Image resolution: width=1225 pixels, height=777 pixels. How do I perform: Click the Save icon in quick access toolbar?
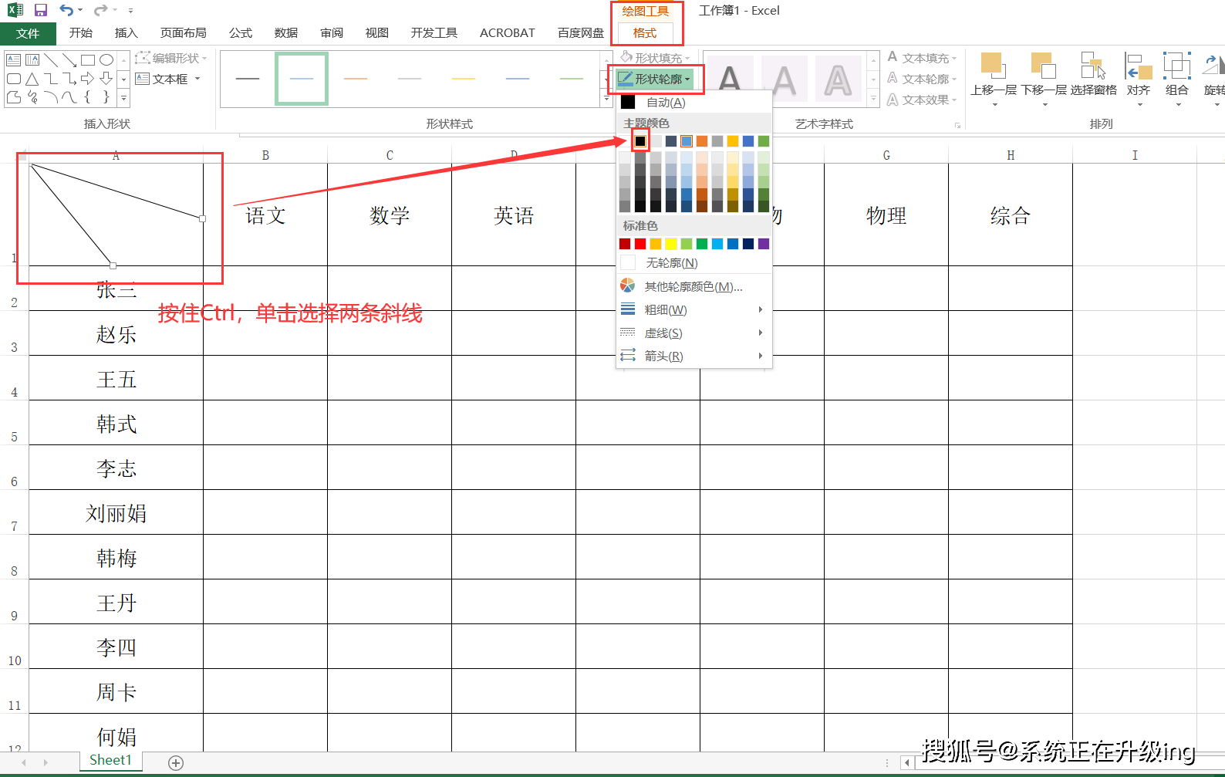41,10
